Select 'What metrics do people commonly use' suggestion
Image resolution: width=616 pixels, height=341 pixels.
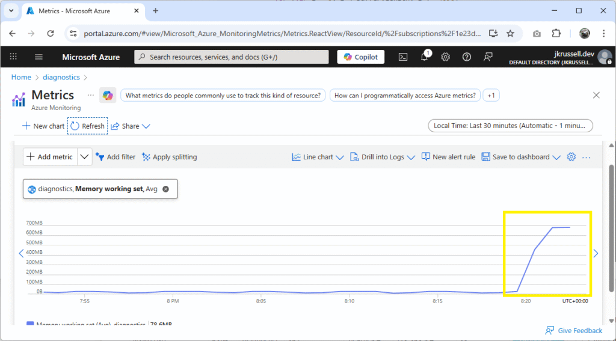click(x=223, y=96)
